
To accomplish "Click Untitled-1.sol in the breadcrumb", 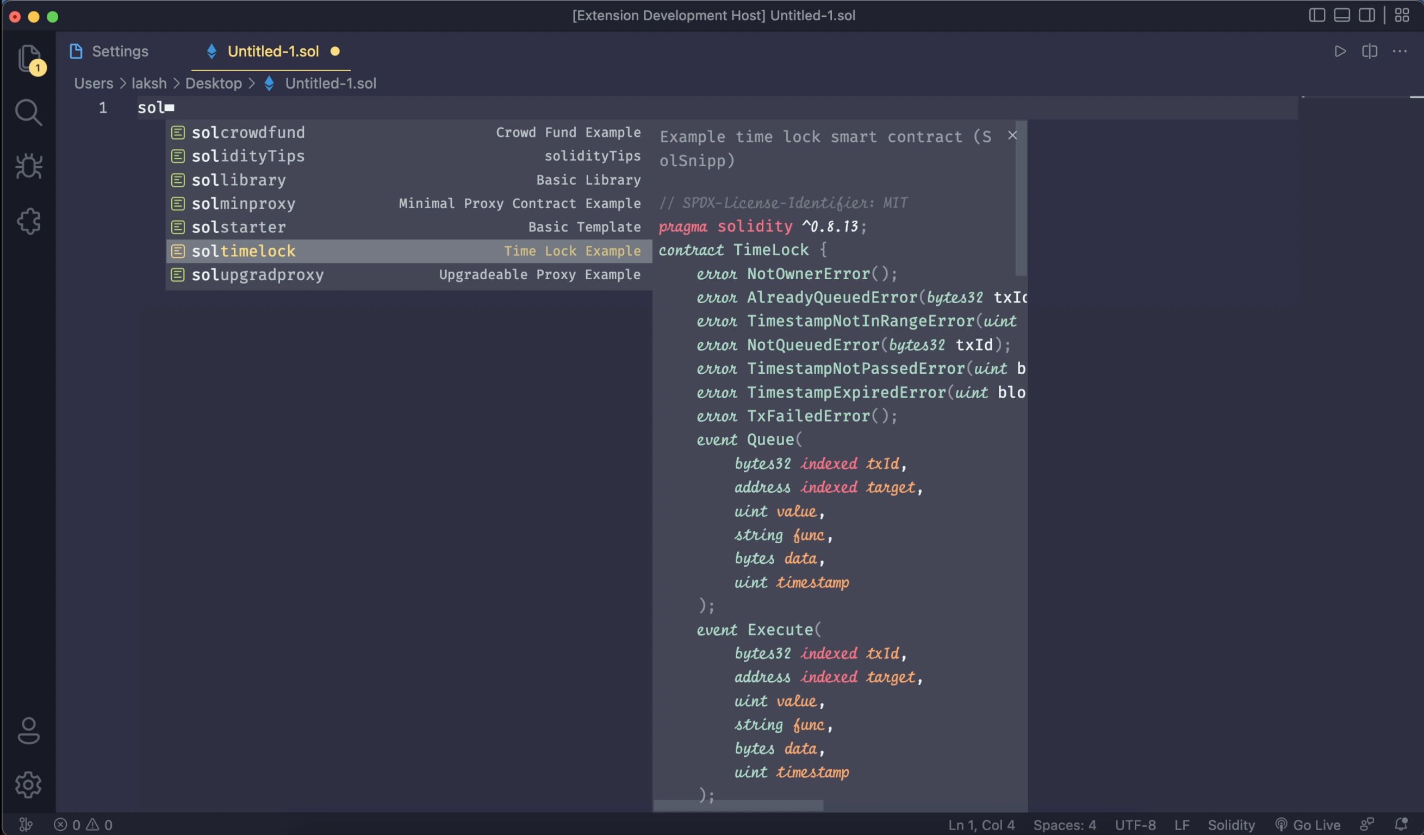I will pos(331,84).
